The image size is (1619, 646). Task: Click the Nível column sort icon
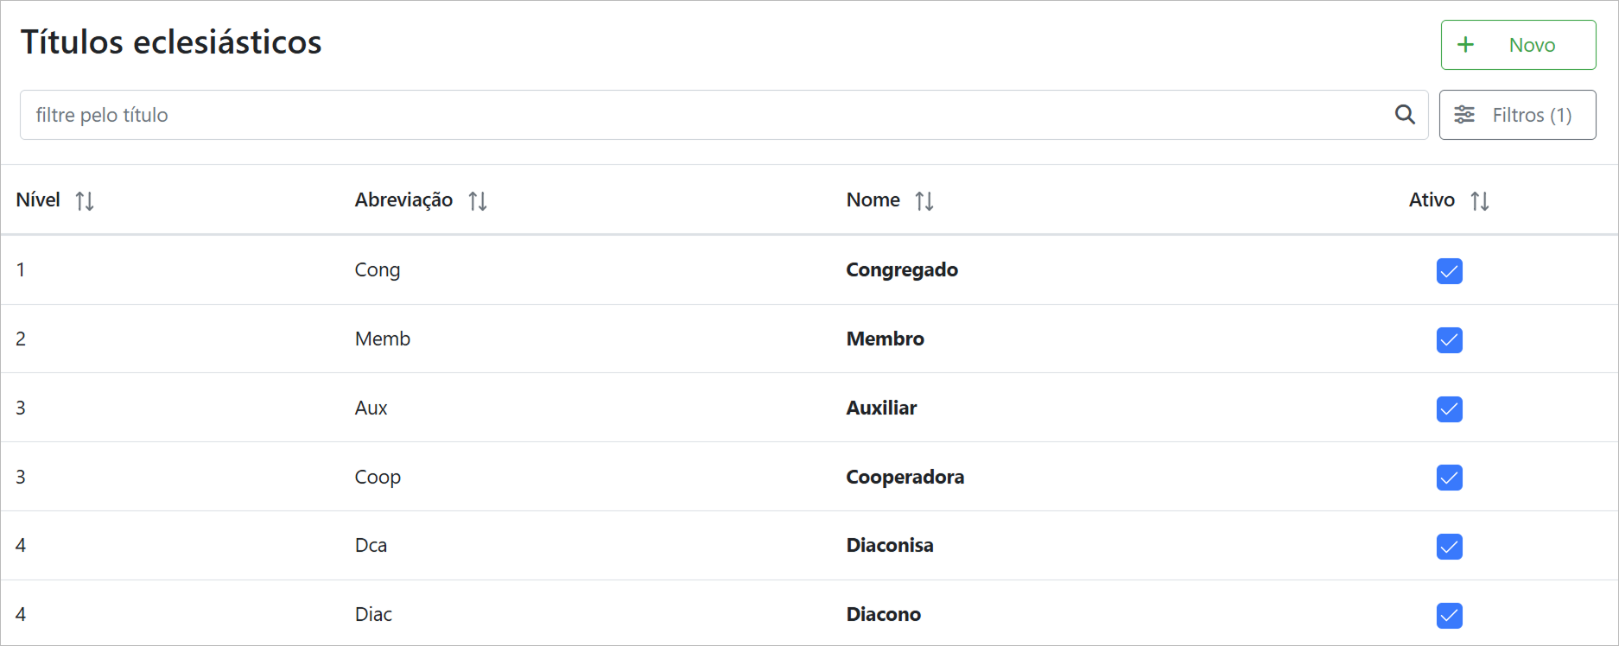click(85, 201)
